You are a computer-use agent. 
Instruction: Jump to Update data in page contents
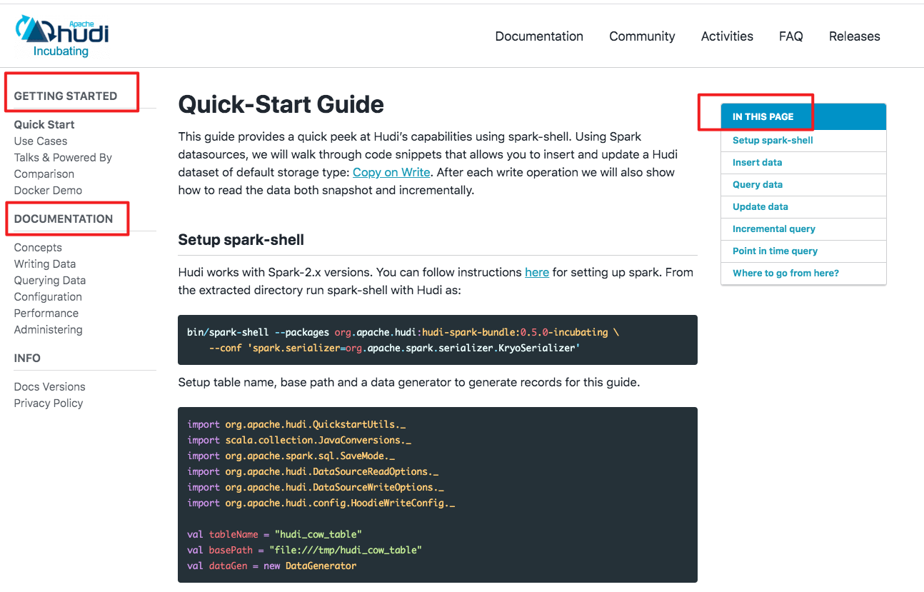pos(760,206)
